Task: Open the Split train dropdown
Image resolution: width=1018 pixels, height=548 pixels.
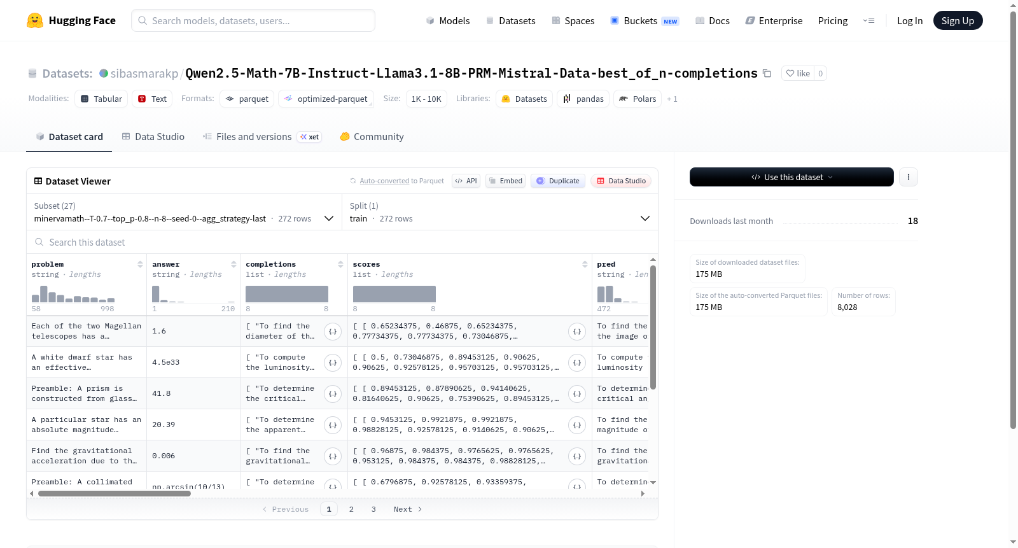Action: pos(499,212)
